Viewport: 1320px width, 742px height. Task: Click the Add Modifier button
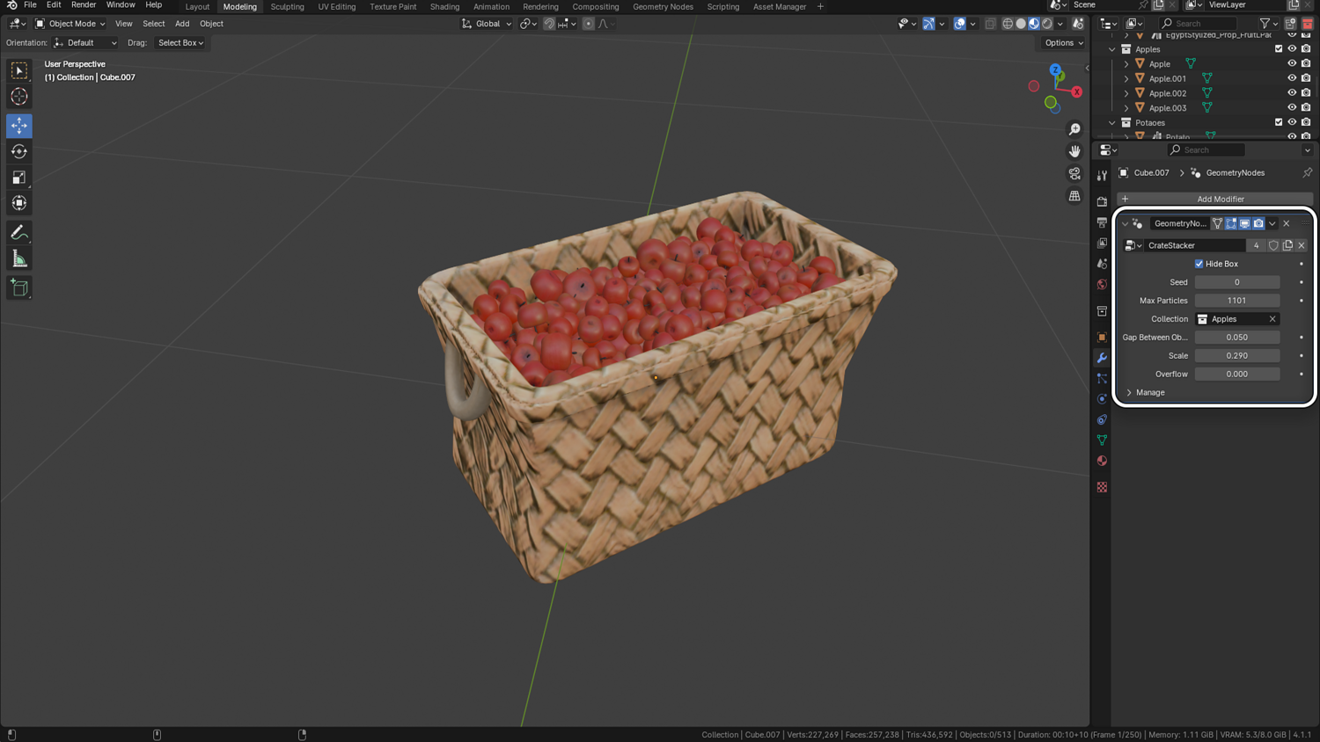pyautogui.click(x=1214, y=199)
